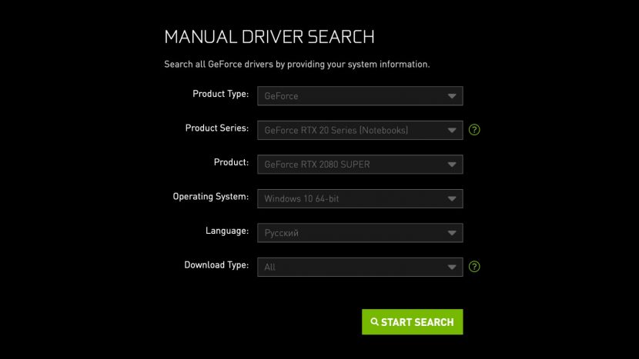Expand the Product dropdown arrow
This screenshot has height=359, width=639.
click(x=451, y=165)
